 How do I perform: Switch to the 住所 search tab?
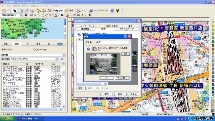6,44
